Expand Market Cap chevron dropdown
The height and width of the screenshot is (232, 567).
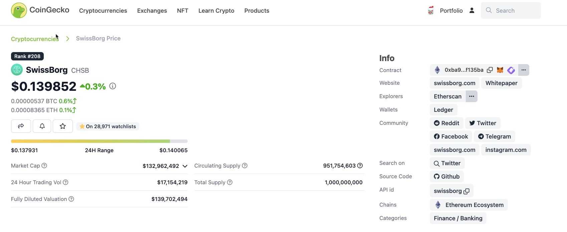click(x=185, y=166)
